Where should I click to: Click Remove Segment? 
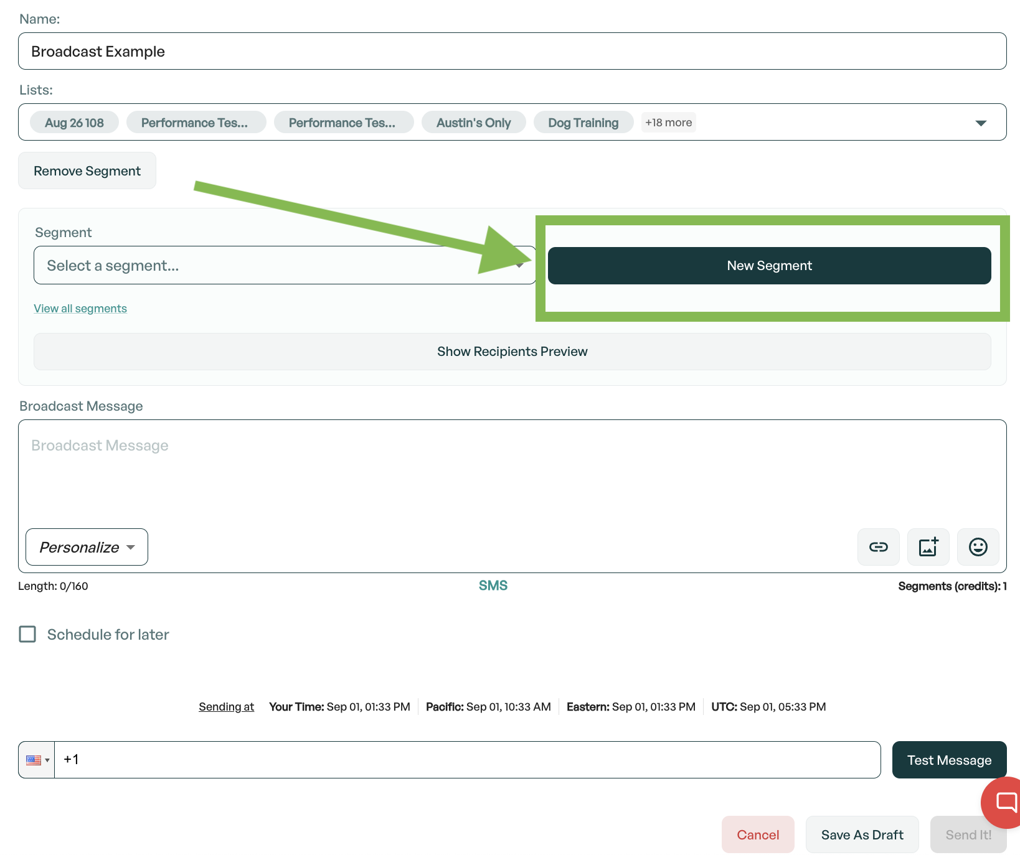tap(87, 171)
